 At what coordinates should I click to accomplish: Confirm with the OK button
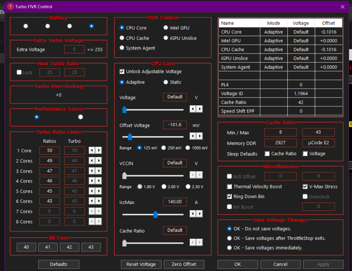(x=238, y=264)
